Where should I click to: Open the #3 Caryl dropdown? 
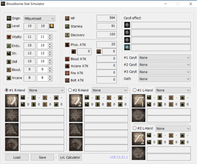165,72
